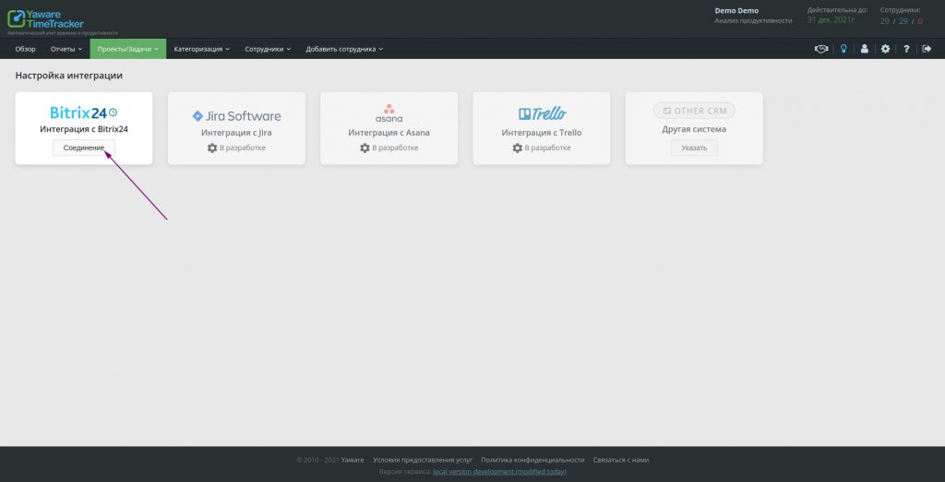The height and width of the screenshot is (482, 945).
Task: Click the Интеграция с Asana title
Action: [389, 133]
